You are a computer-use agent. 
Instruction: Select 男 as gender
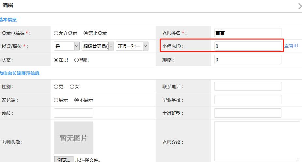(56, 87)
